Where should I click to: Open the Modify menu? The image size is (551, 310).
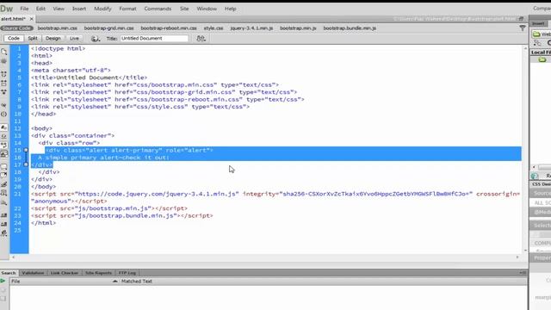click(102, 9)
